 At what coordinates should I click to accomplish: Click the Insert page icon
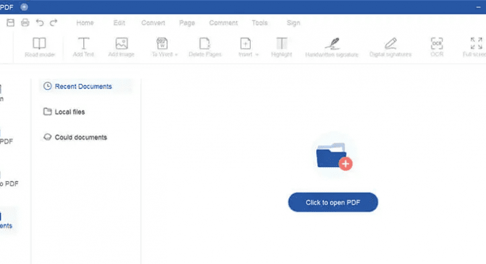click(x=245, y=44)
